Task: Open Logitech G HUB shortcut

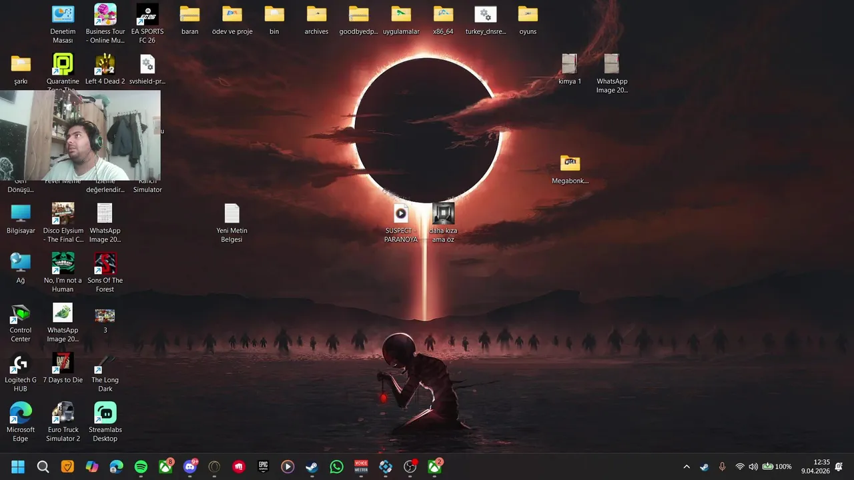Action: (x=21, y=373)
